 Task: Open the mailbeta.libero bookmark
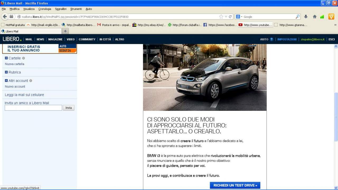coord(79,25)
